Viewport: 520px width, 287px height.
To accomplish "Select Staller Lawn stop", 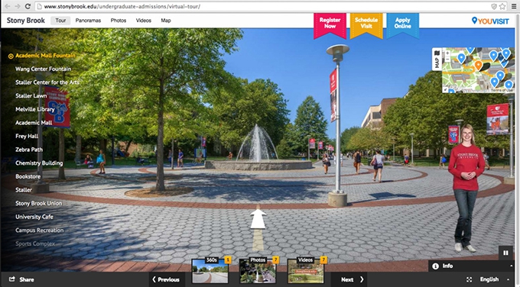I will click(x=31, y=95).
